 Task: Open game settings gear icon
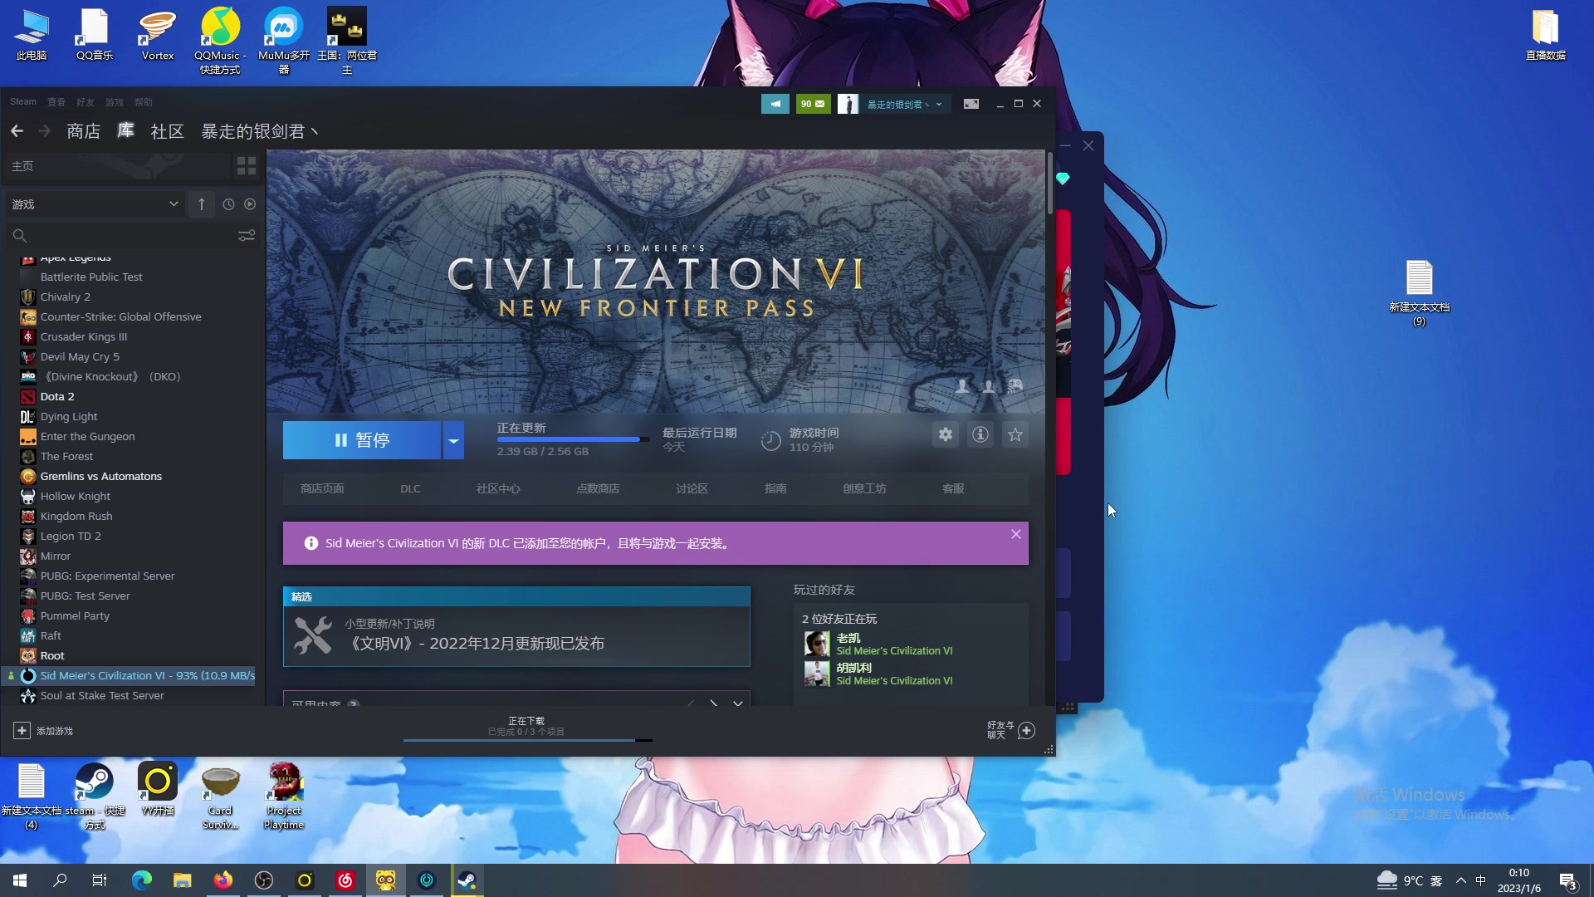click(945, 434)
